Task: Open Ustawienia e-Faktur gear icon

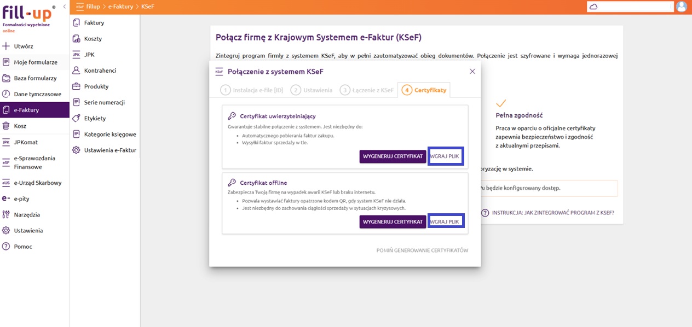Action: pyautogui.click(x=77, y=150)
